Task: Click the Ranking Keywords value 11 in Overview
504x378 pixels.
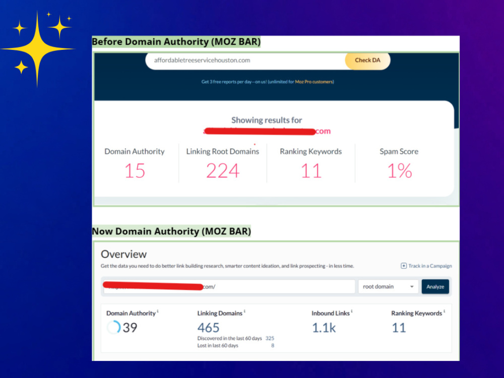Action: 399,328
